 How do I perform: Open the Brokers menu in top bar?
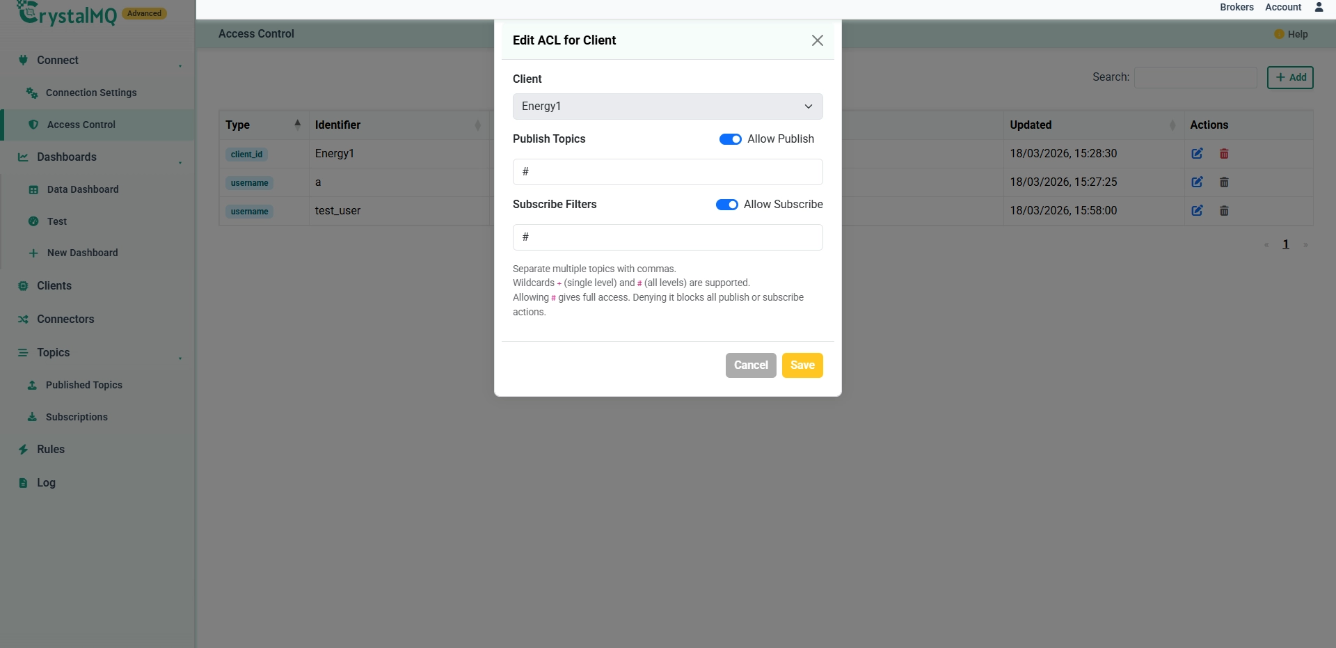[1236, 7]
